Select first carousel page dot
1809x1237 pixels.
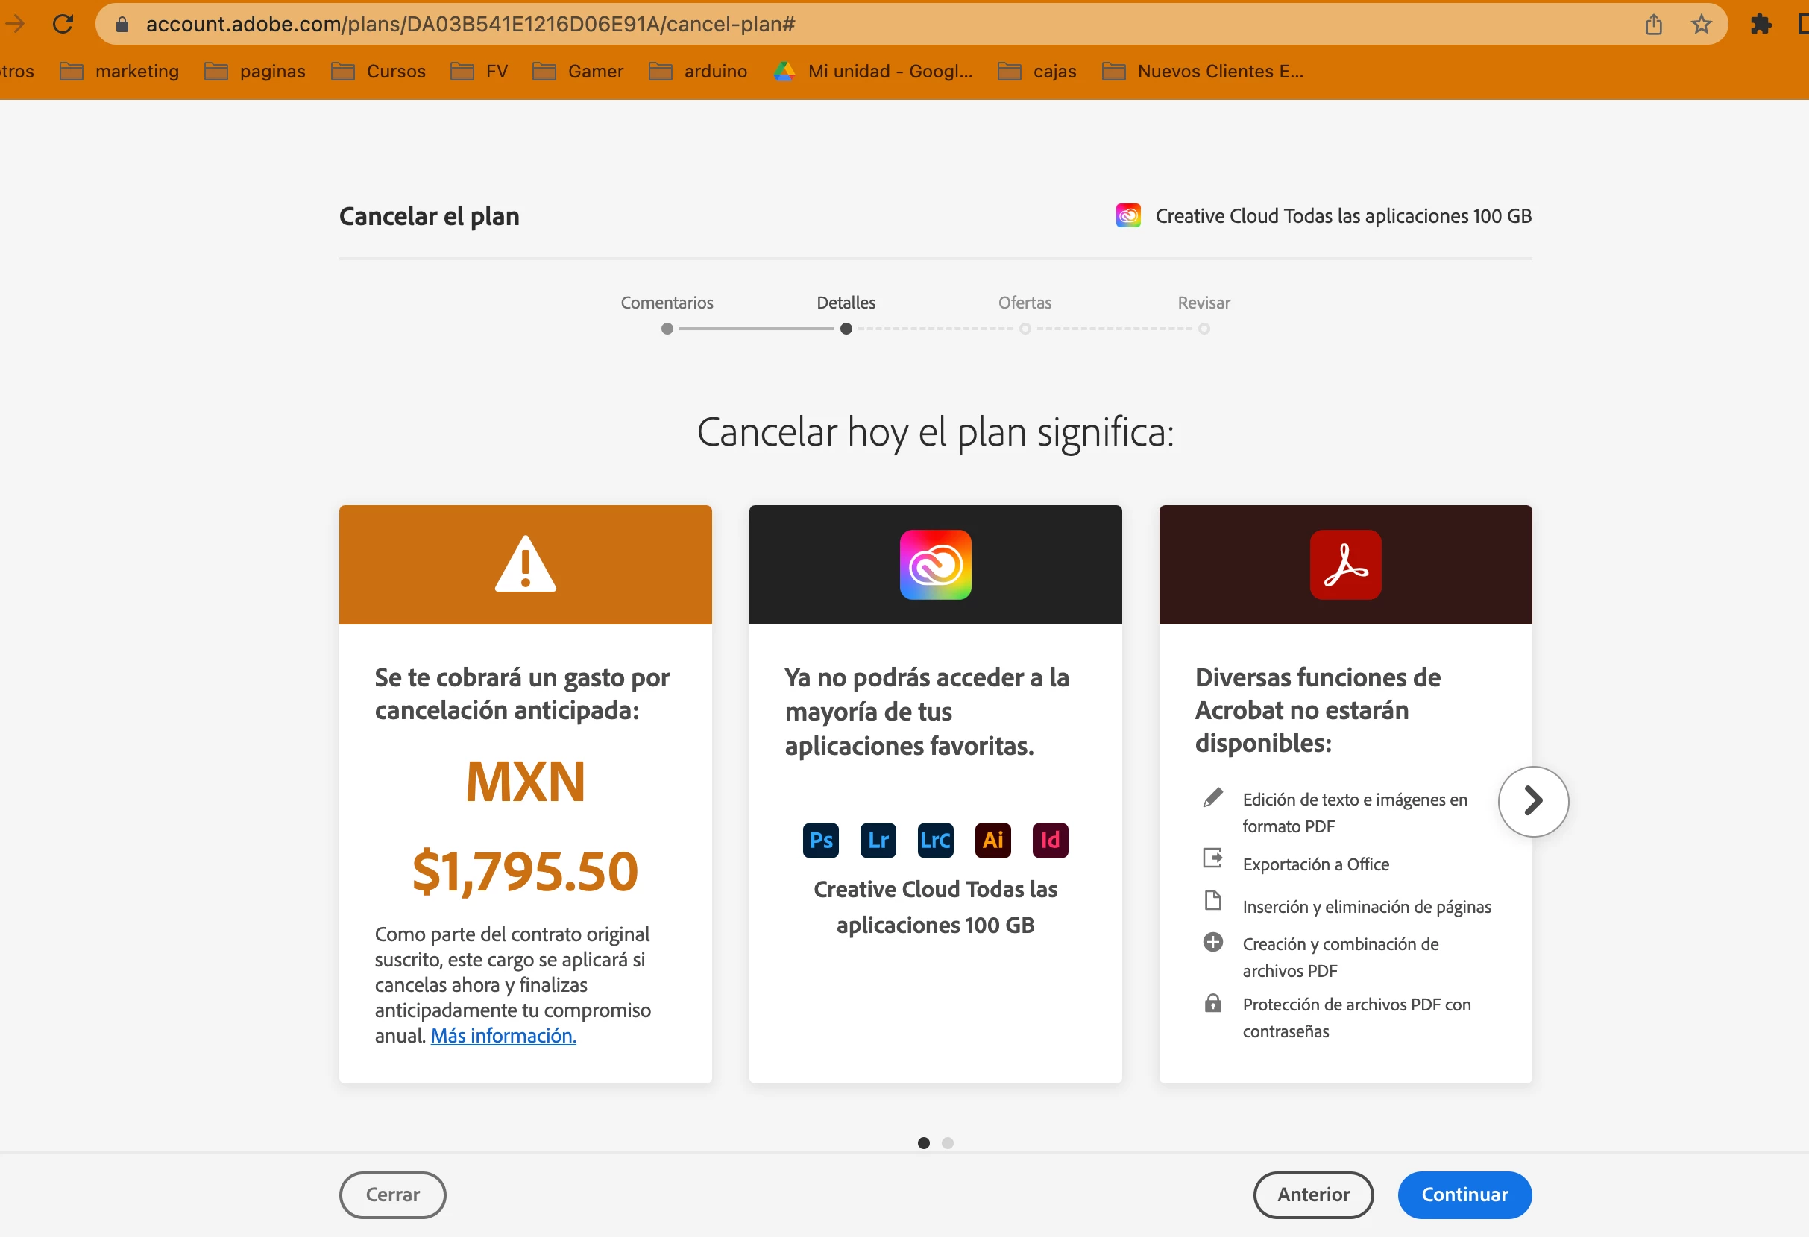pos(923,1143)
